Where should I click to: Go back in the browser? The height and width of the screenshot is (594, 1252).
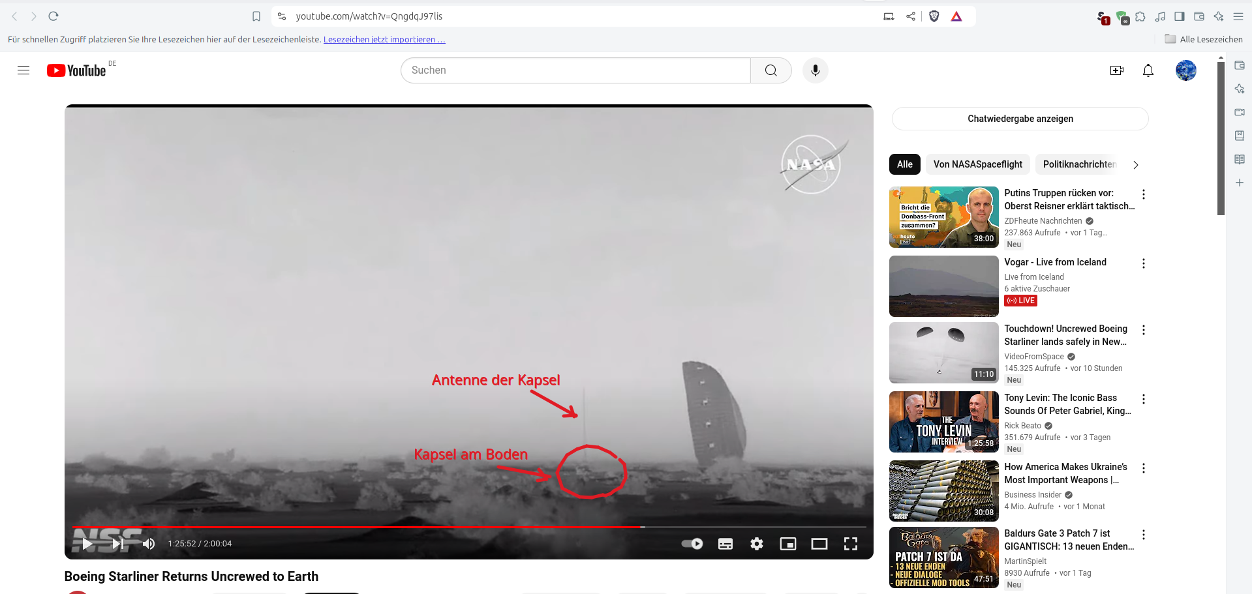pyautogui.click(x=14, y=16)
